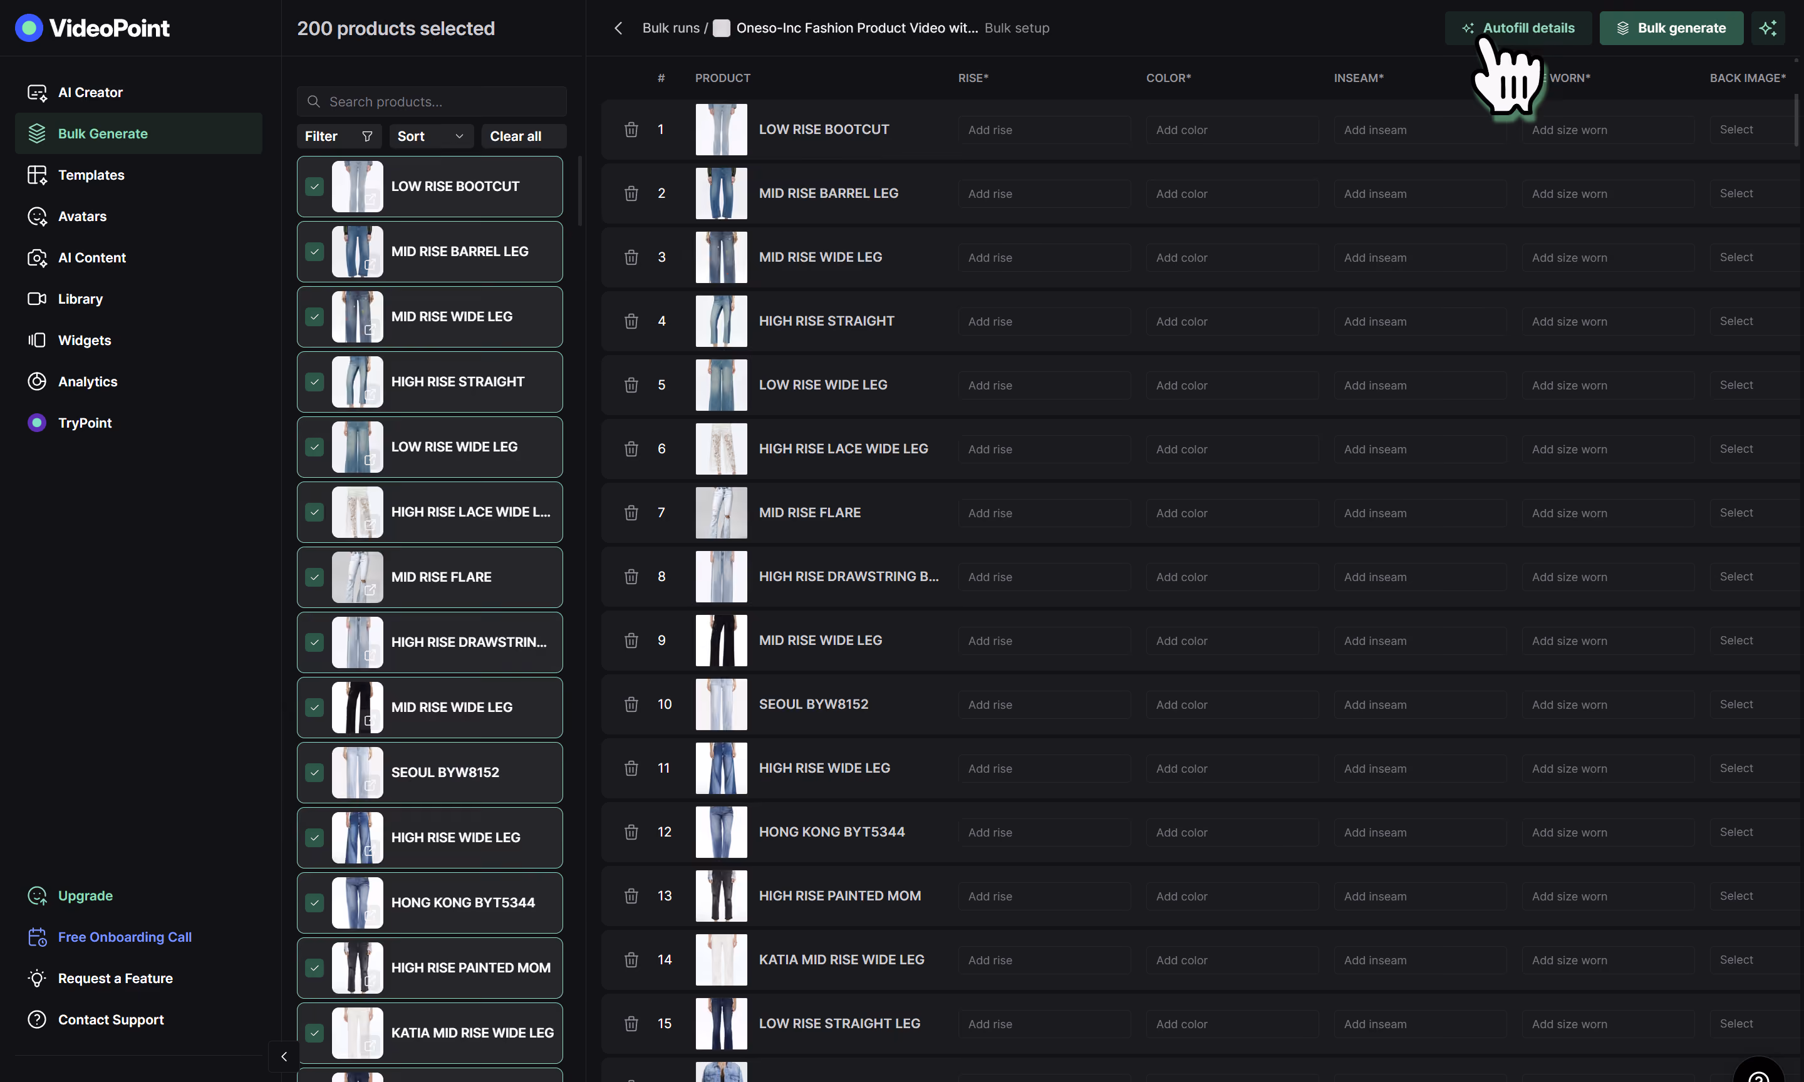Image resolution: width=1804 pixels, height=1082 pixels.
Task: Remove row 12 HONG KONG BYT5344
Action: (631, 832)
